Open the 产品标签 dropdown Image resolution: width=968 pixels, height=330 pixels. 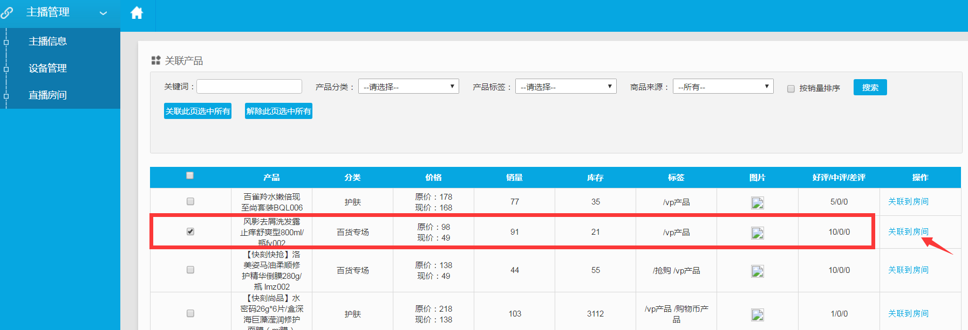point(565,87)
